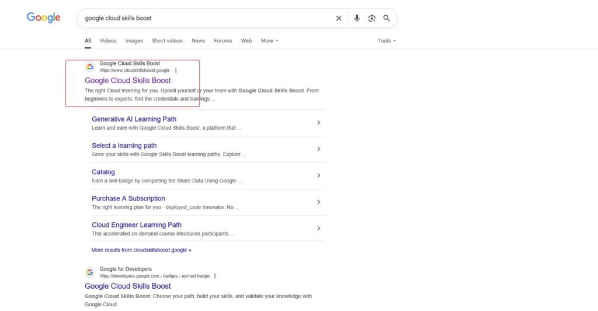Click Google Cloud favicon of first result
Screen dimensions: 598x311
click(89, 67)
